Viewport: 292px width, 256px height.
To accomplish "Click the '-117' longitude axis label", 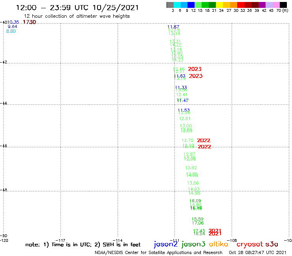I will 60,240.
